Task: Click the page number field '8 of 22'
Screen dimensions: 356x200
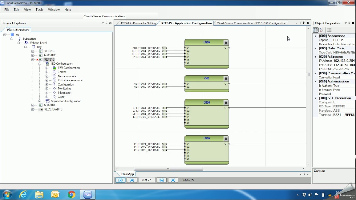Action: (x=147, y=180)
